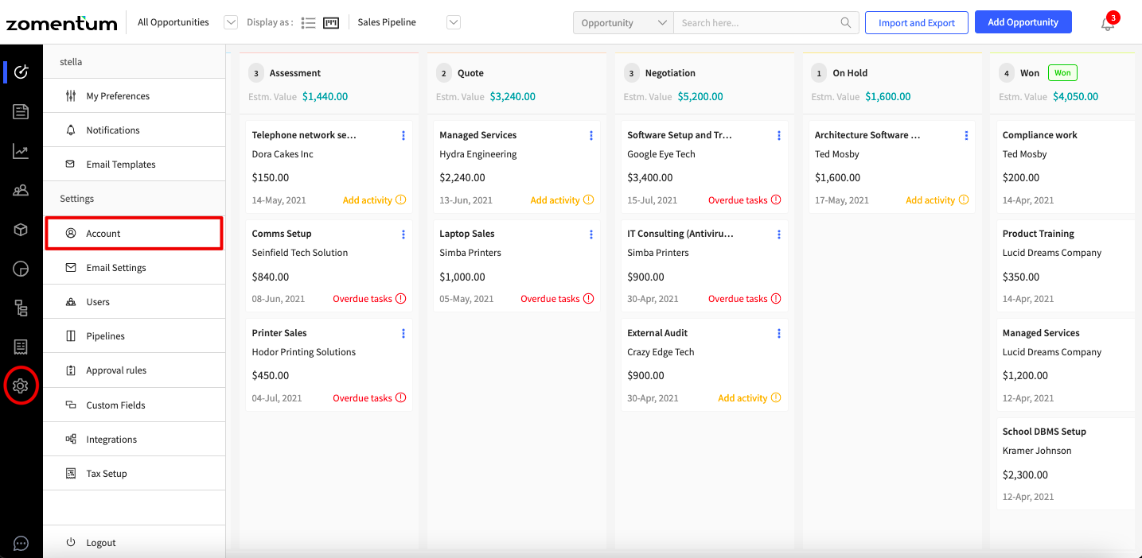Open the Opportunities icon in the left sidebar
The image size is (1142, 558).
[x=21, y=72]
